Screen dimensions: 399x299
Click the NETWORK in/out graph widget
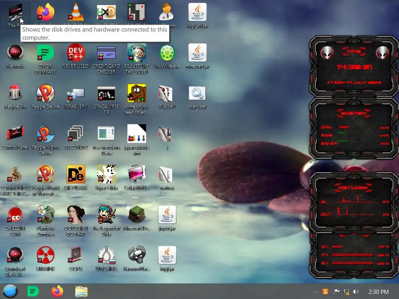pyautogui.click(x=354, y=201)
